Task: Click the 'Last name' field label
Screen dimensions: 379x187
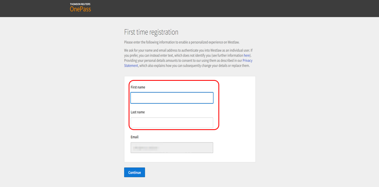Action: [x=138, y=112]
